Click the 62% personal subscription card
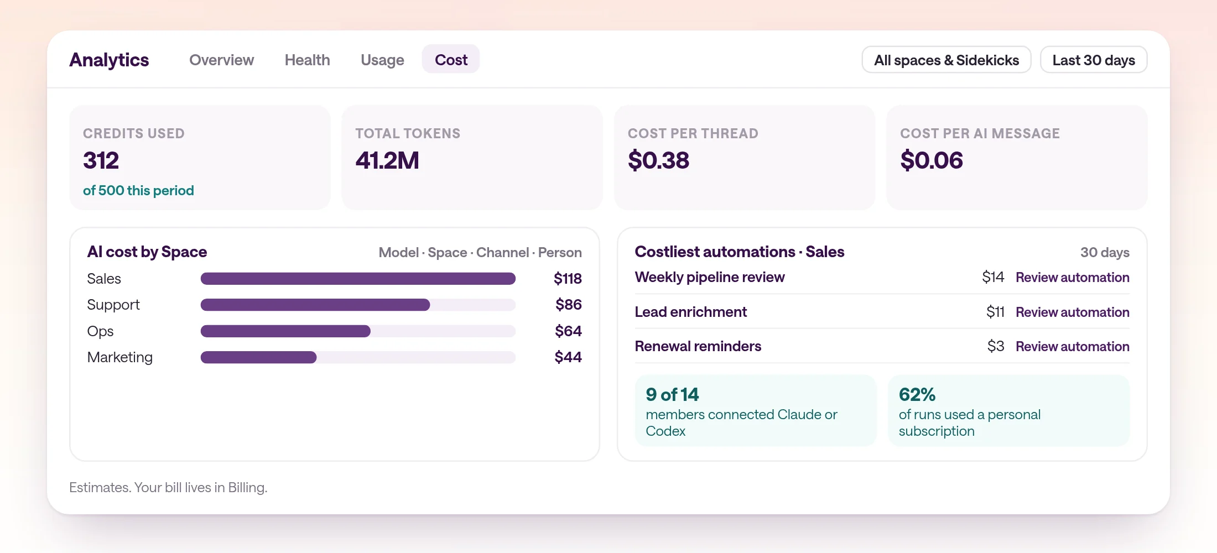The image size is (1217, 553). click(x=1008, y=410)
